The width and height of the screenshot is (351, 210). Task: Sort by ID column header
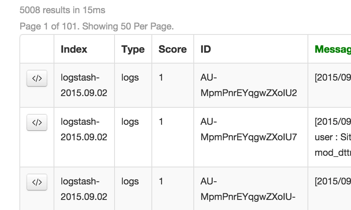(x=206, y=49)
